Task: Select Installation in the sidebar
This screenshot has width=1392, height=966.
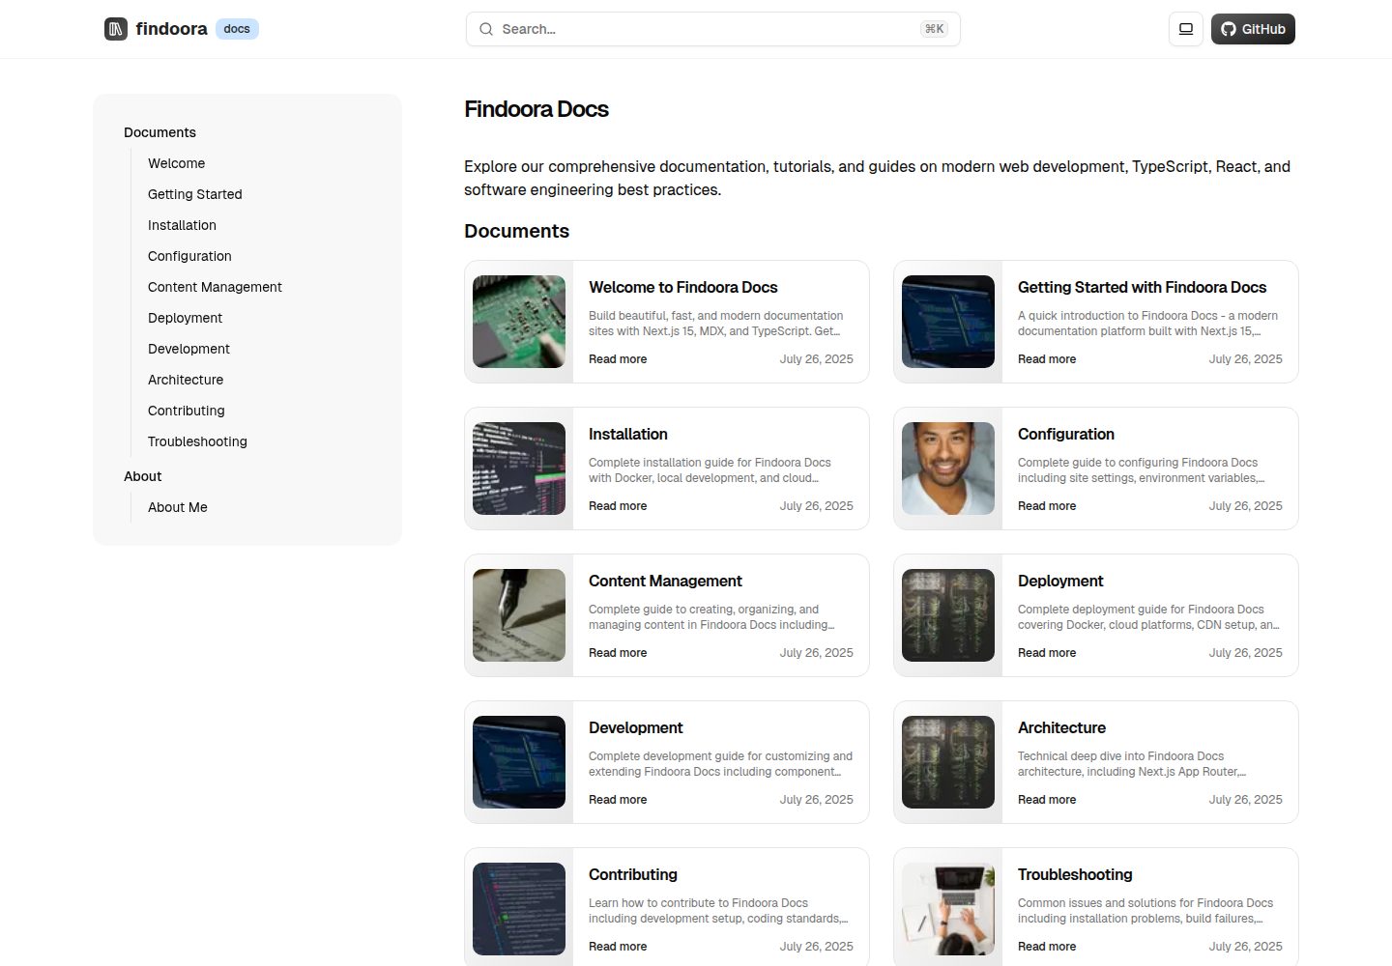Action: click(x=182, y=225)
